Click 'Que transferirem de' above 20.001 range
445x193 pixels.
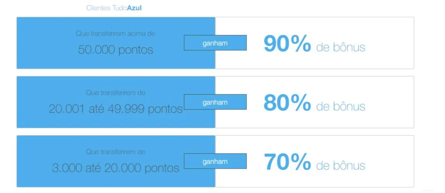click(x=116, y=93)
